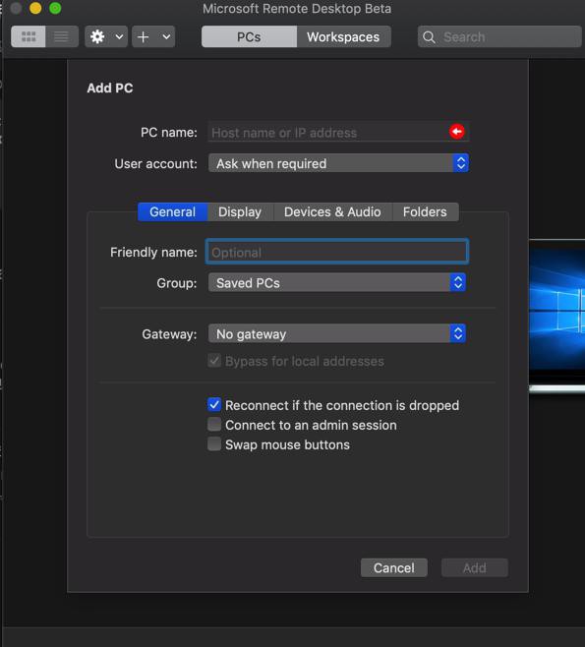Open the Display tab
This screenshot has height=647, width=585.
tap(240, 211)
